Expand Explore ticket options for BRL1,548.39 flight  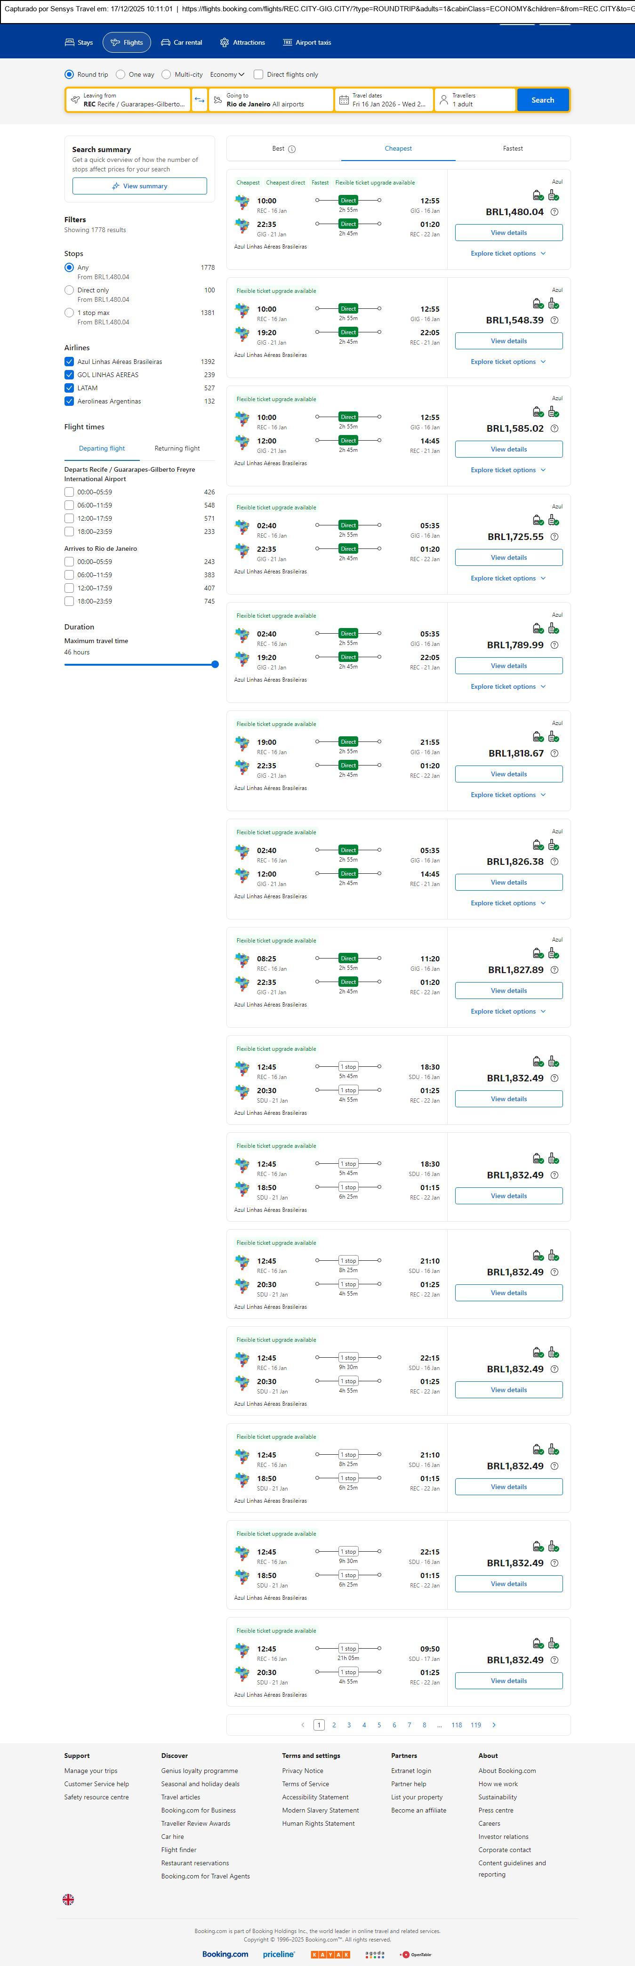(x=507, y=362)
